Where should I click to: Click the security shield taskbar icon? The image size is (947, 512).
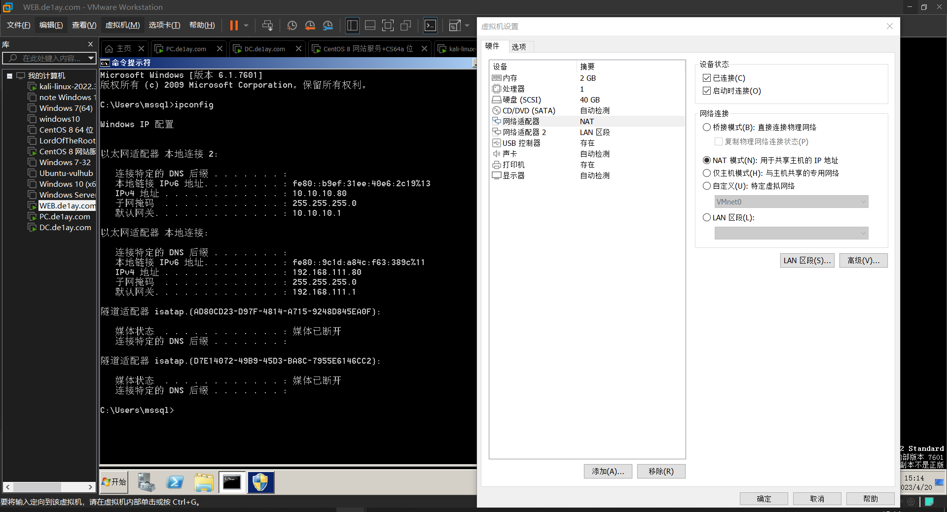[x=260, y=482]
